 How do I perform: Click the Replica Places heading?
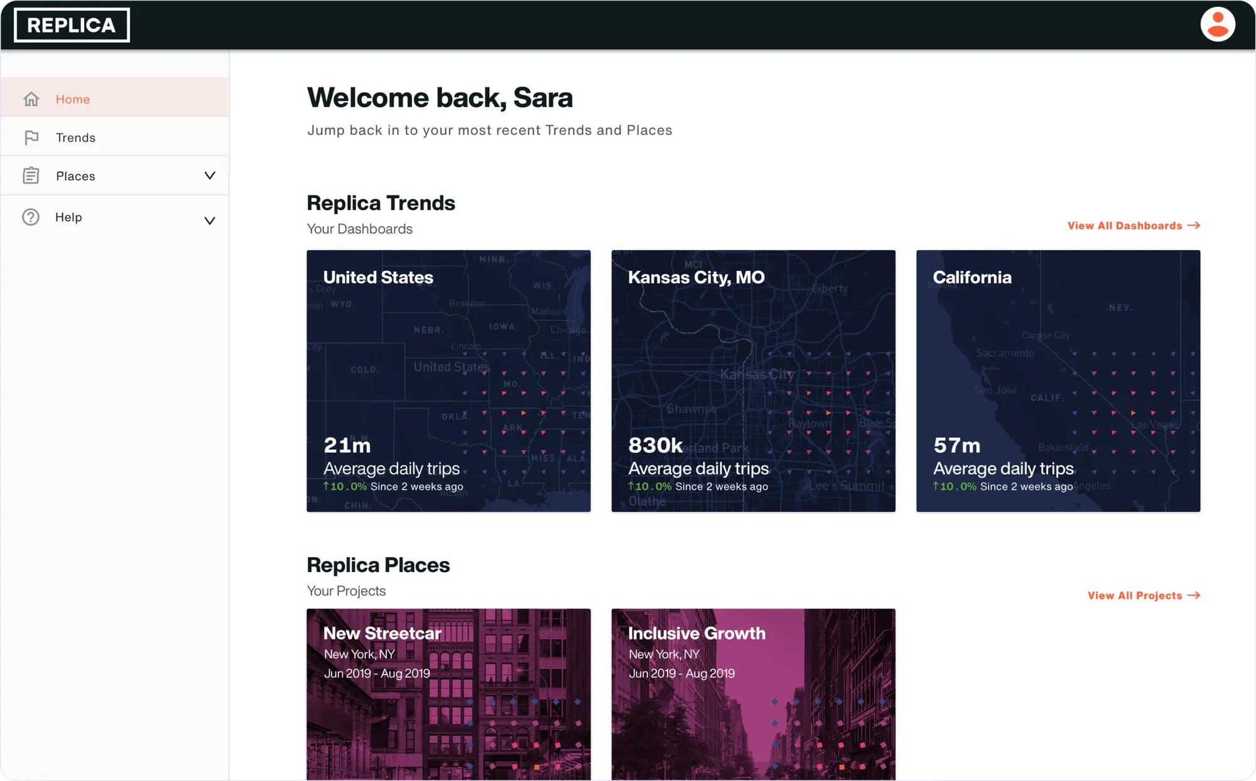(378, 565)
